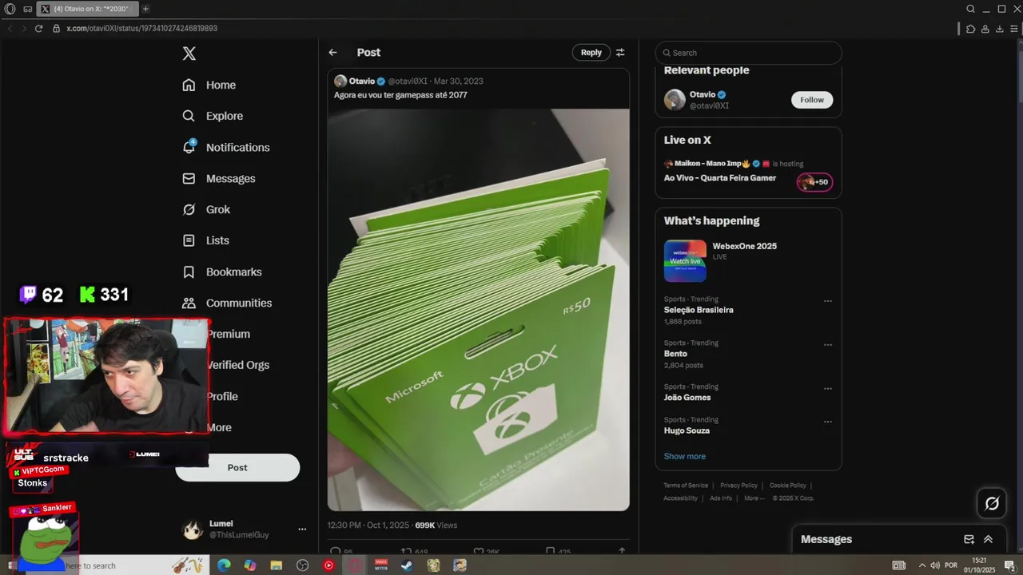Open File Explorer from the taskbar

click(x=276, y=565)
